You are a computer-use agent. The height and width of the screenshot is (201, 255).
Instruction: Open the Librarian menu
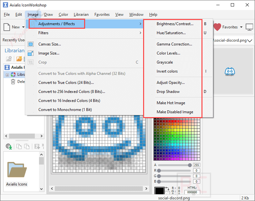pos(81,15)
